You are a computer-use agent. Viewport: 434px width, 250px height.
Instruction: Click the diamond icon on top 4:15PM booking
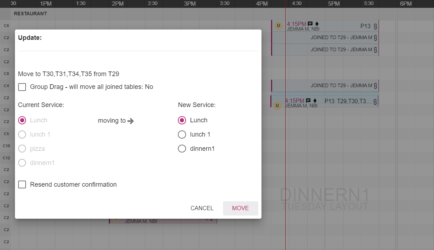pos(317,24)
